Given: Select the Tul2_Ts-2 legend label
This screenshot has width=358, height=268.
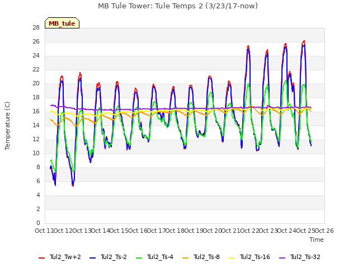Looking at the screenshot, I should pos(114,257).
